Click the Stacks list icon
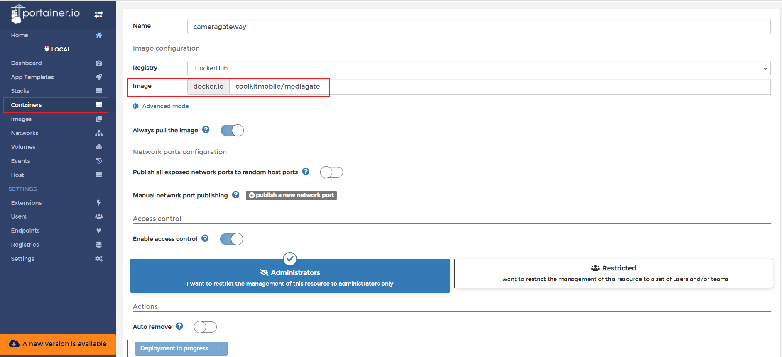The image size is (782, 357). point(99,91)
